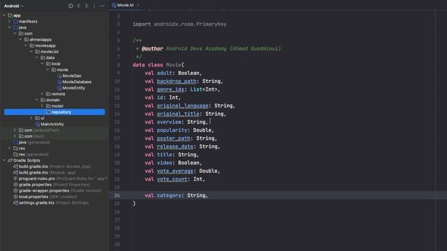Viewport: 447px width, 251px height.
Task: Expand the model package
Action: click(42, 106)
